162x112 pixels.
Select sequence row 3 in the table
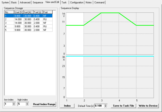[28, 23]
